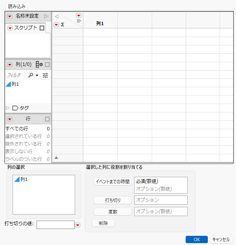236x245 pixels.
Task: Click the magnifier search icon
Action: (x=31, y=75)
